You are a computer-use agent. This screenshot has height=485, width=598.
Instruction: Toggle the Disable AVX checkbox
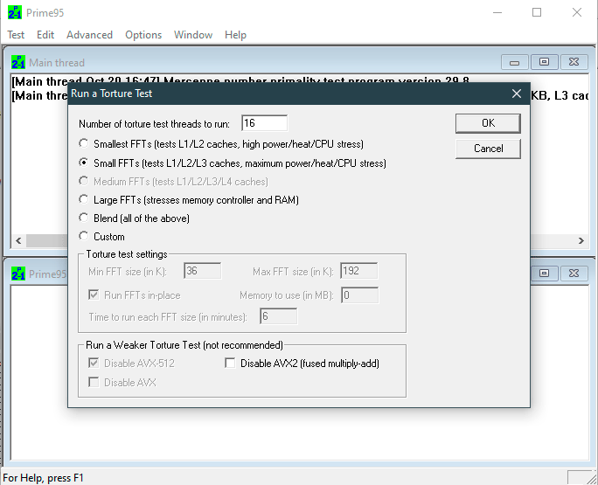tap(122, 382)
